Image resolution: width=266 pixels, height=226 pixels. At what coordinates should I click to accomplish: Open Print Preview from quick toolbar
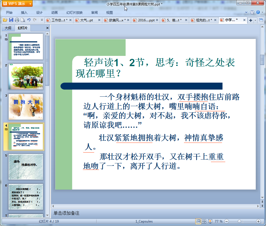23,20
